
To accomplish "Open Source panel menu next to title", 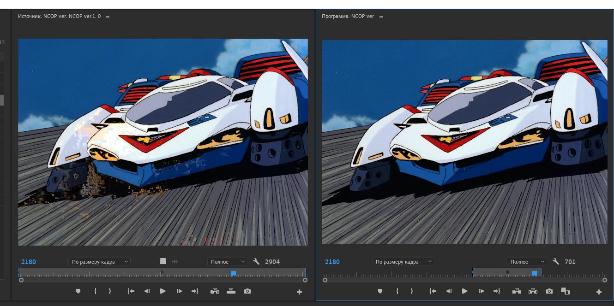I will coord(108,17).
